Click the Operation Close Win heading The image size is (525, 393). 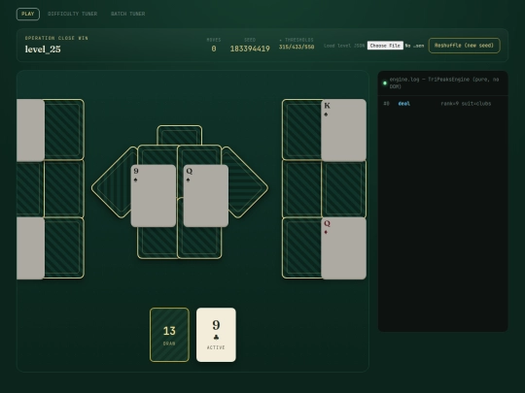pyautogui.click(x=56, y=39)
